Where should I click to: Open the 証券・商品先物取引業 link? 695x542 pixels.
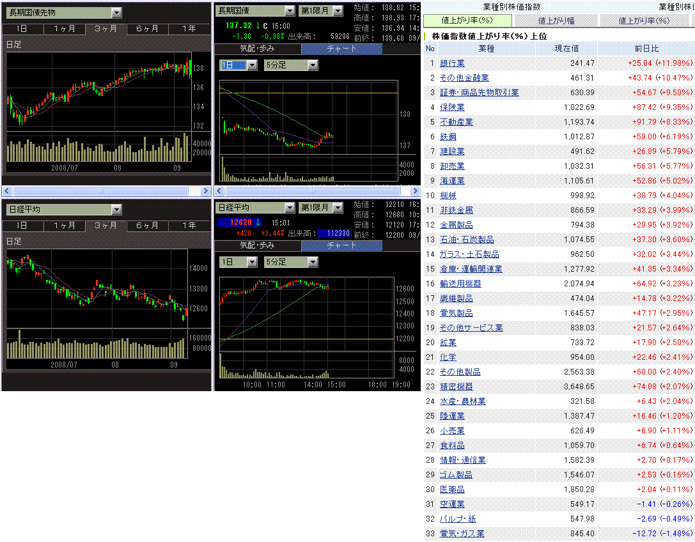click(479, 93)
